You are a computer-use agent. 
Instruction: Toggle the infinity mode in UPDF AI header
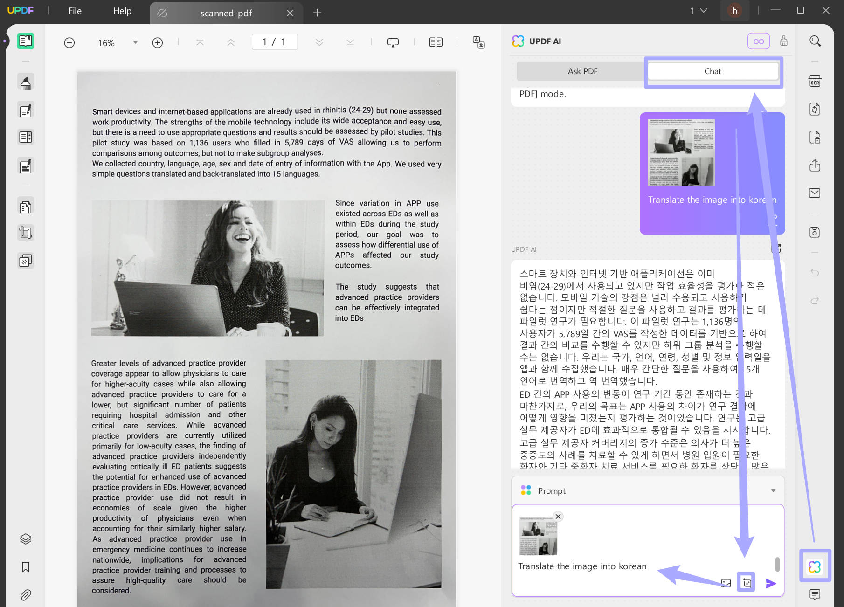coord(758,41)
